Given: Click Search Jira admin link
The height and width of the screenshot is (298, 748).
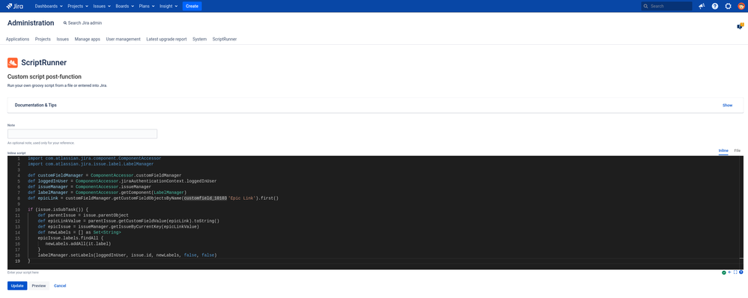Looking at the screenshot, I should point(82,23).
